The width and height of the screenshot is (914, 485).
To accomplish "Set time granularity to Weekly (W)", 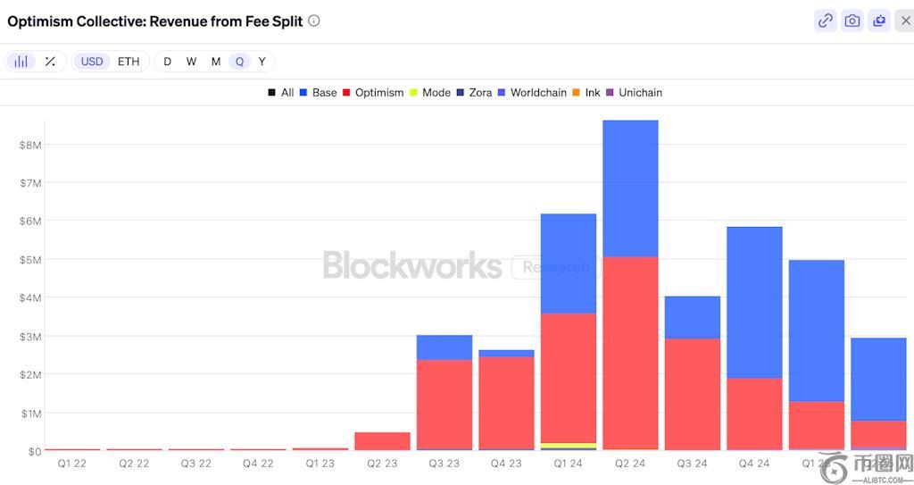I will pyautogui.click(x=191, y=62).
